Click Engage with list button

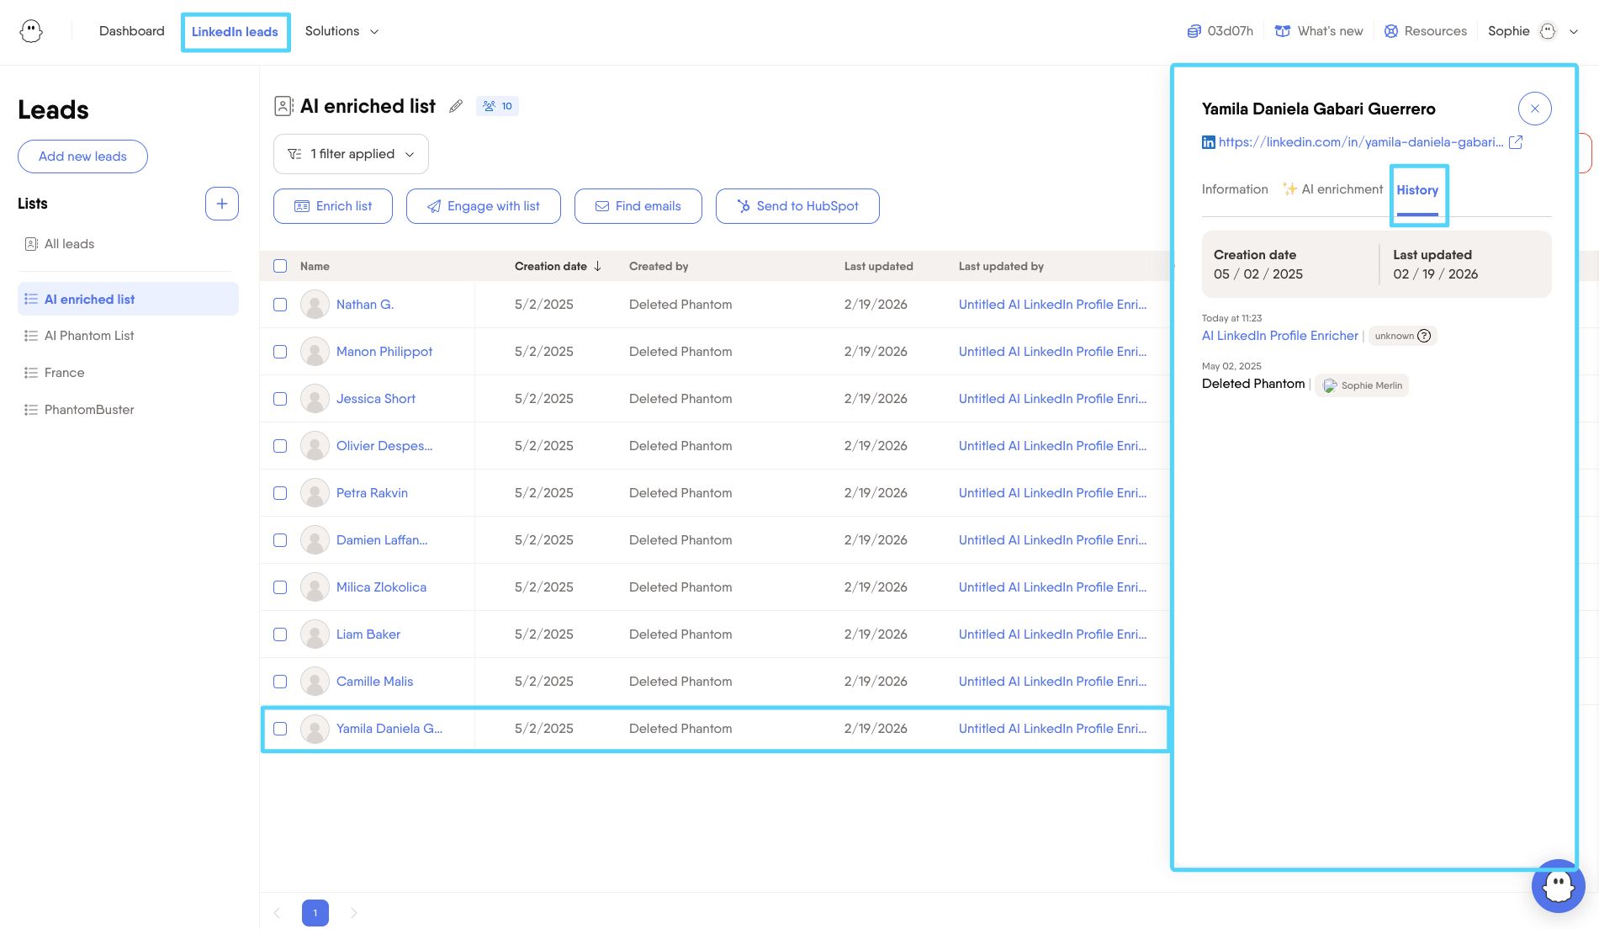click(484, 206)
